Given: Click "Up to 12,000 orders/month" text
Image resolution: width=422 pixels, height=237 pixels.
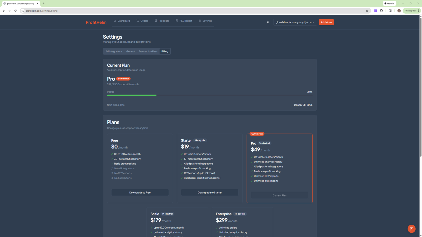Looking at the screenshot, I should click(169, 228).
